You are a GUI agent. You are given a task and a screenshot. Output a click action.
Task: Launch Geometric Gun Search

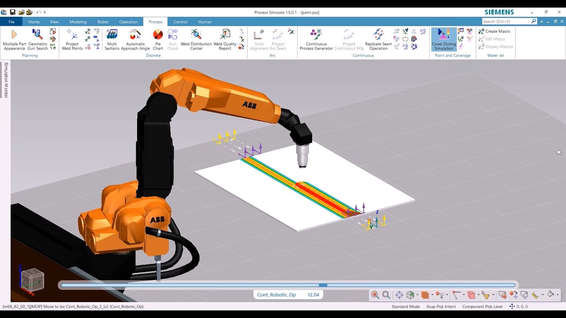(x=38, y=40)
